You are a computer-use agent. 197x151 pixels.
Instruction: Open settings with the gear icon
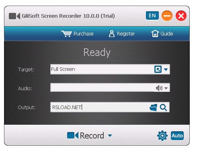[x=162, y=136]
